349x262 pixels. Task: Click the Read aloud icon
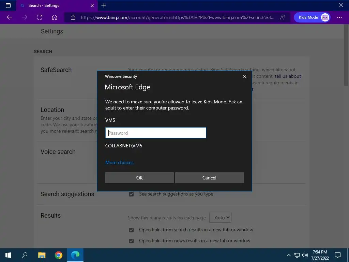click(283, 17)
